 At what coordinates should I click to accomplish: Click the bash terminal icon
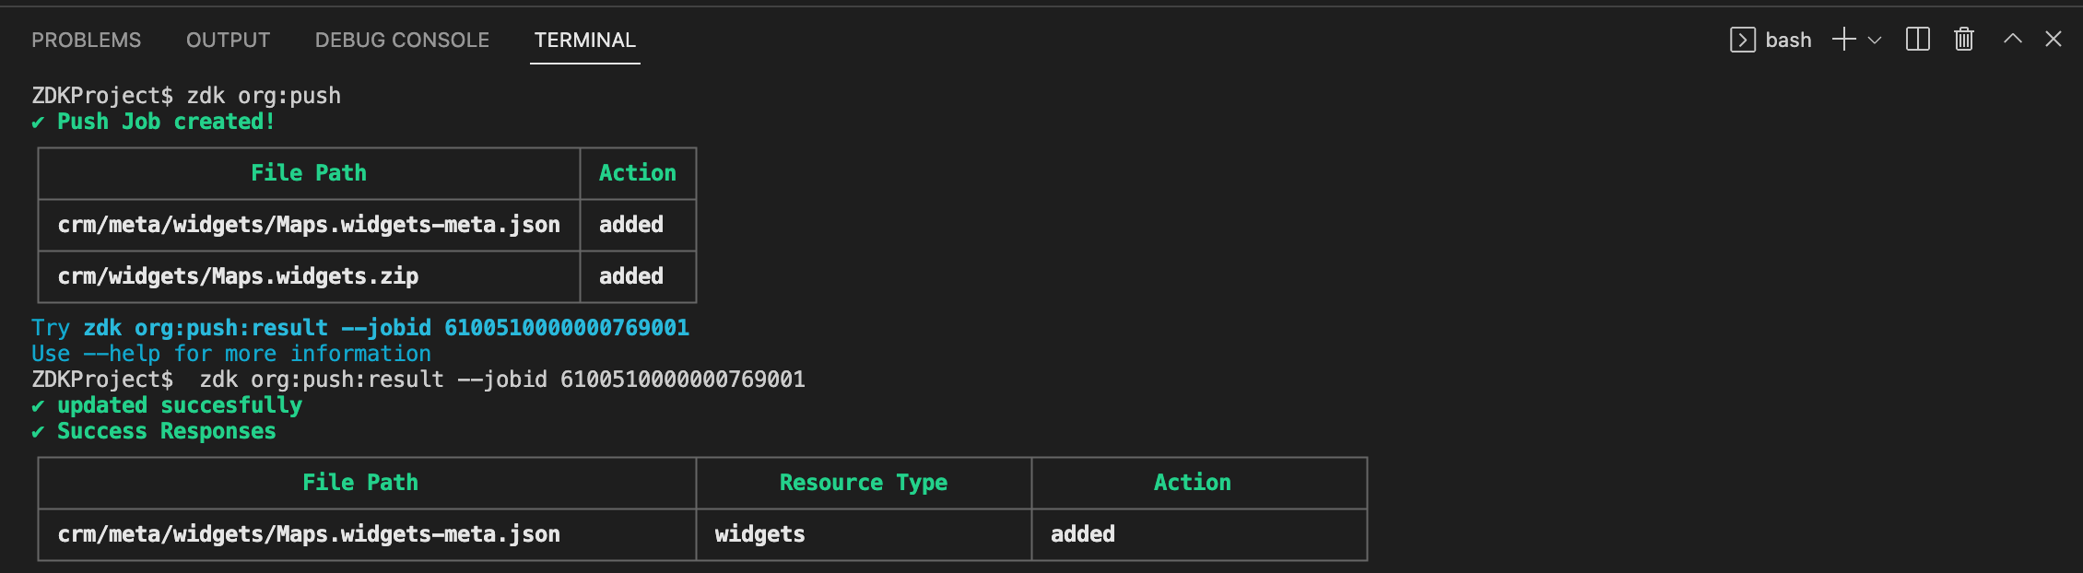coord(1742,40)
